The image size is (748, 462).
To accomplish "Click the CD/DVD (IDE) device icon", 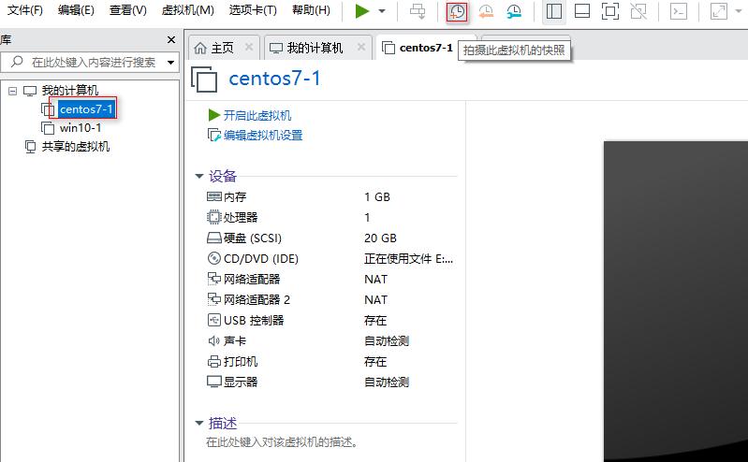I will click(213, 258).
